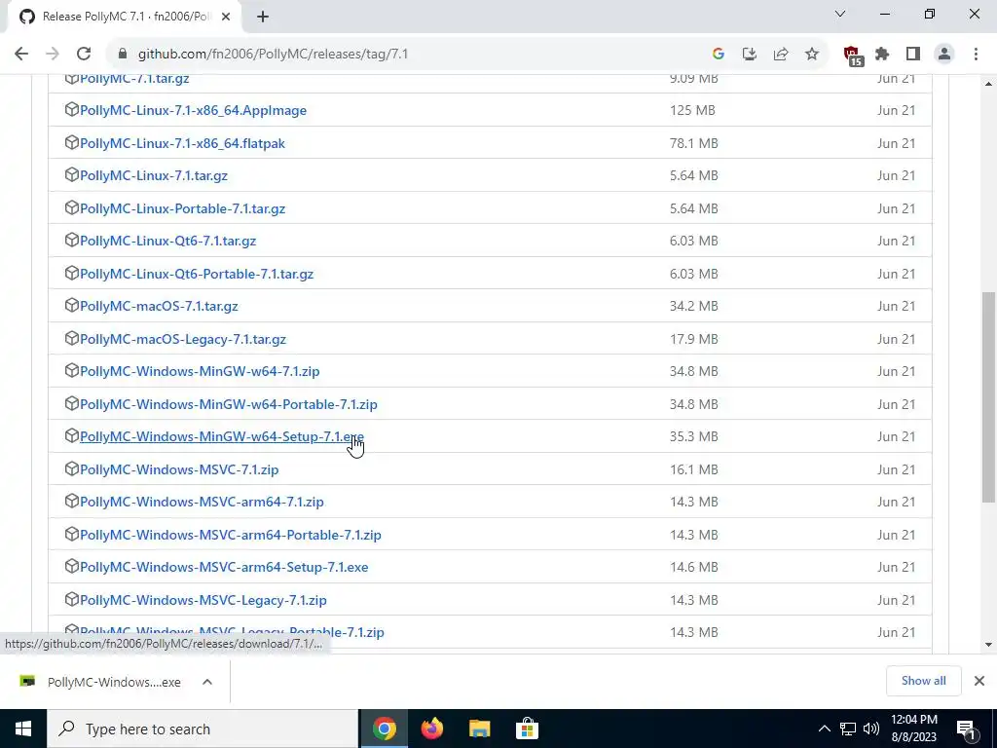The height and width of the screenshot is (748, 997).
Task: Open the tab search chevron
Action: click(840, 14)
